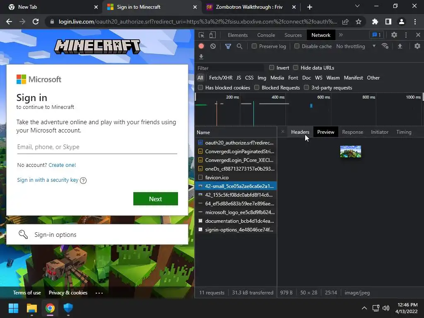Toggle the network filter funnel icon
Screen dimensions: 424x318
coord(228,46)
